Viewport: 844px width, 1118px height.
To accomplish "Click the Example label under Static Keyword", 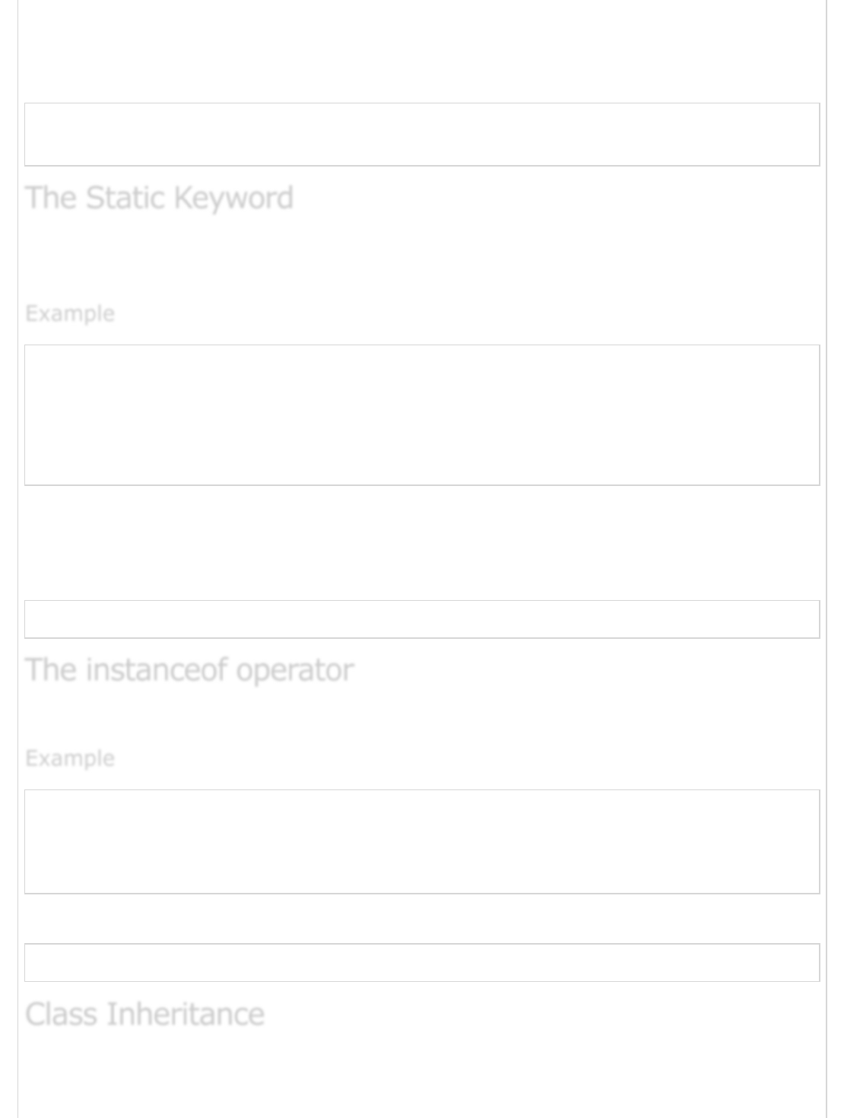I will click(x=70, y=313).
